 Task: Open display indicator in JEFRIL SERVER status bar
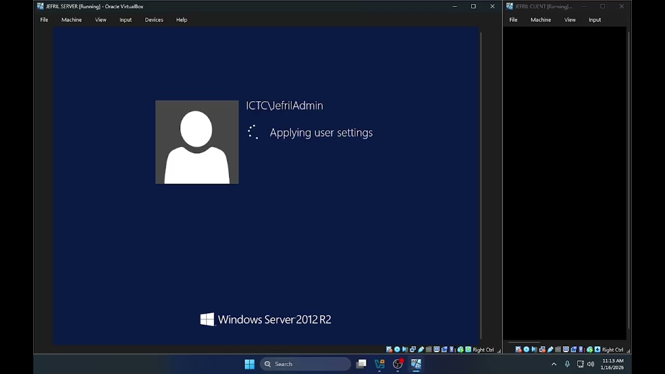tap(436, 350)
